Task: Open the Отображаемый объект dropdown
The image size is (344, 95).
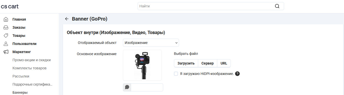Action: click(151, 43)
